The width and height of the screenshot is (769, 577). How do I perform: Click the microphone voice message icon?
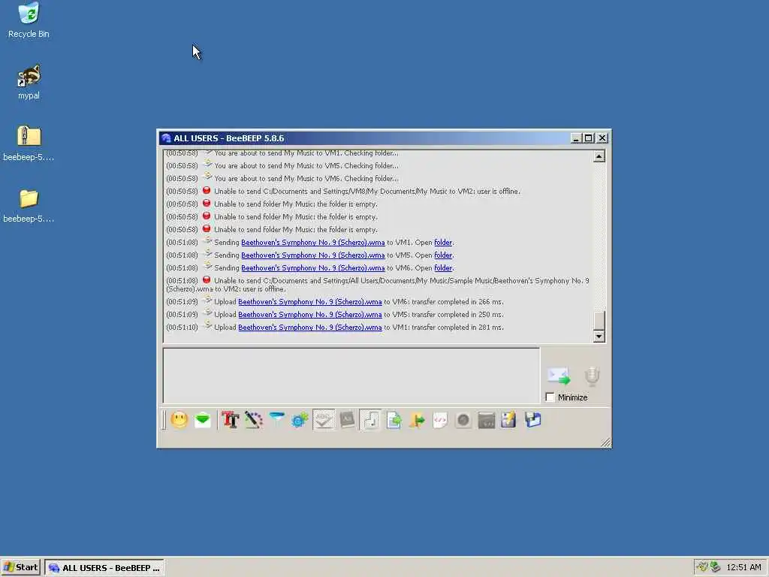pos(592,376)
